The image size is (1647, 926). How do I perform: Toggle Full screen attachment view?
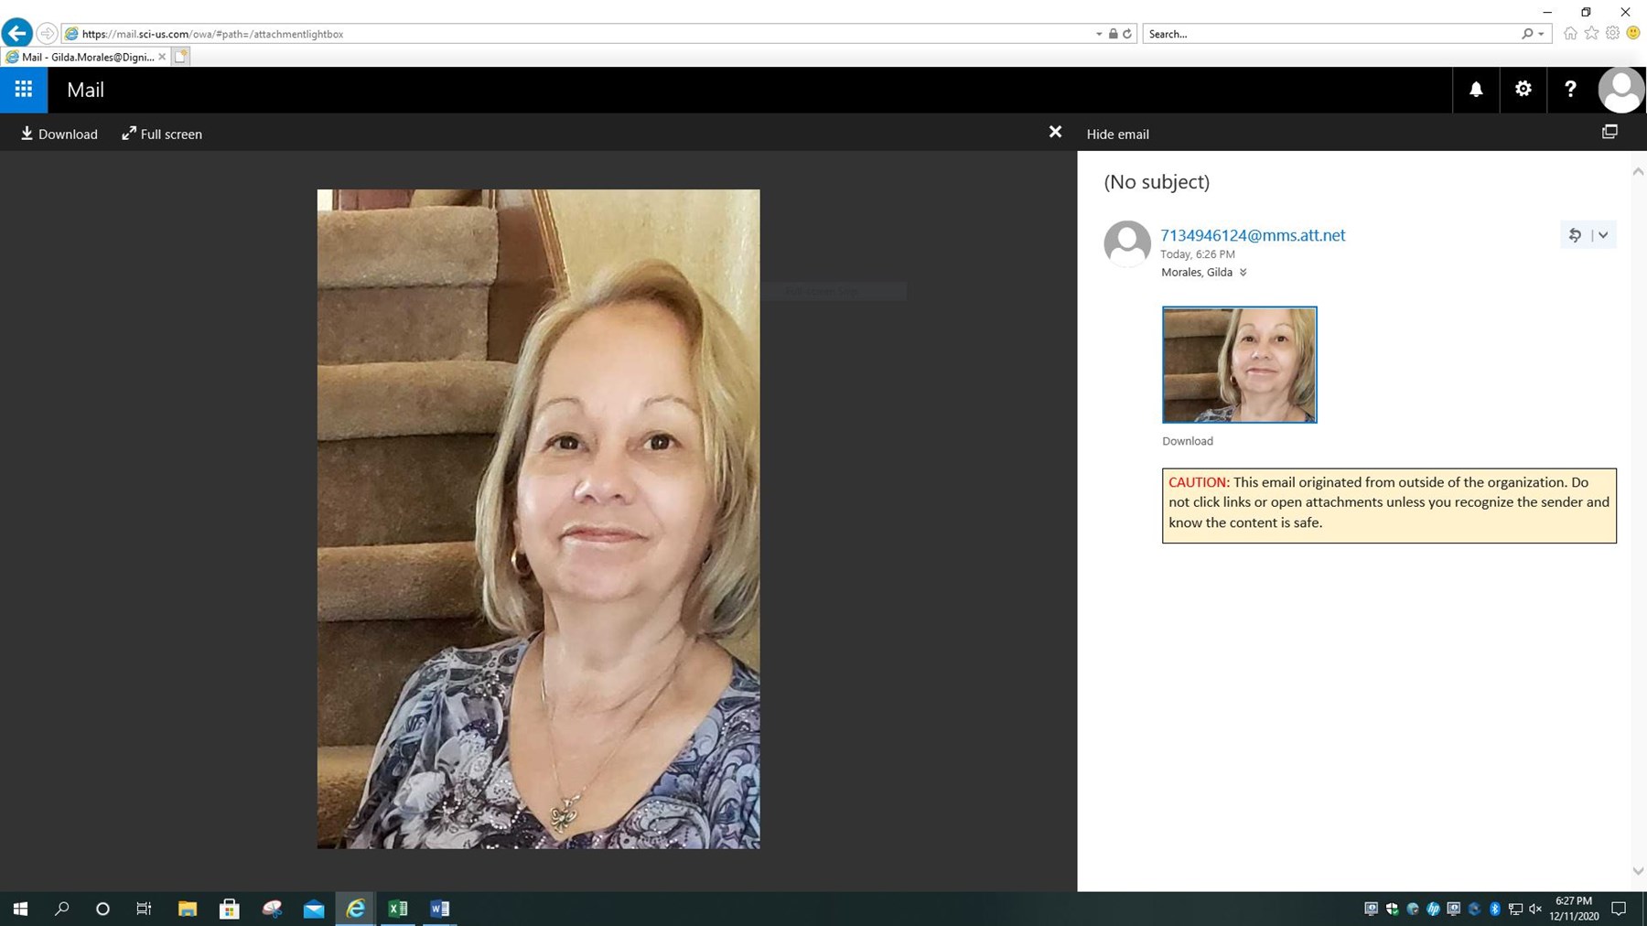[161, 134]
